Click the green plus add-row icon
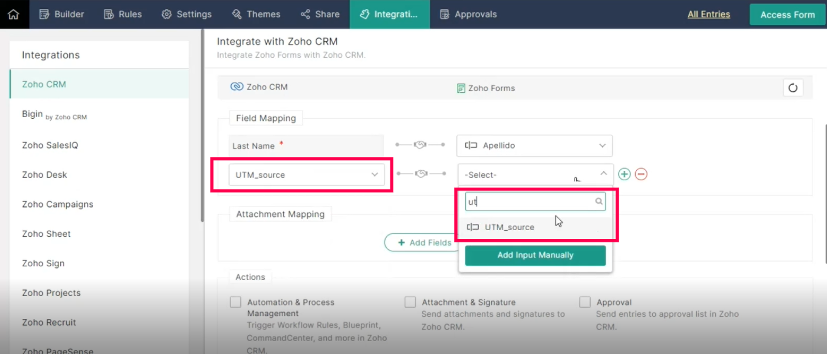827x354 pixels. coord(624,174)
